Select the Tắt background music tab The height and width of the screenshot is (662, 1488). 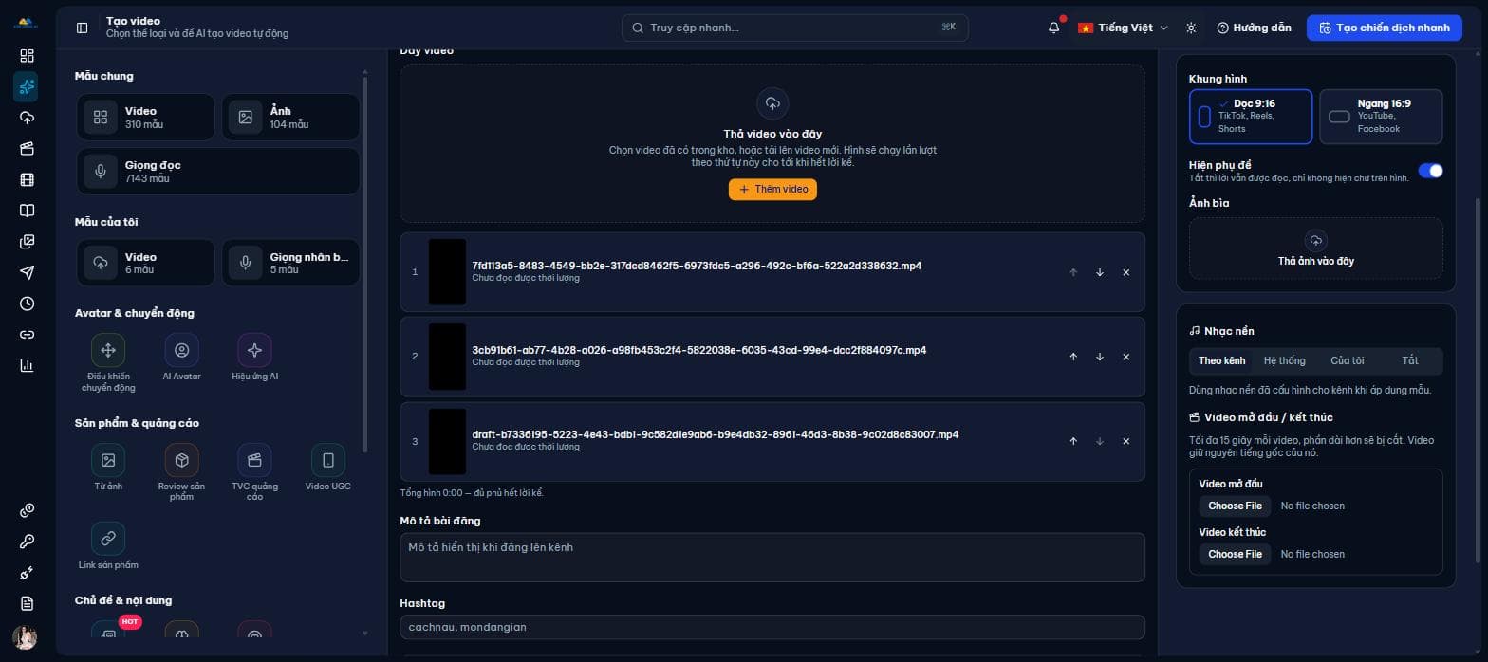(x=1410, y=360)
